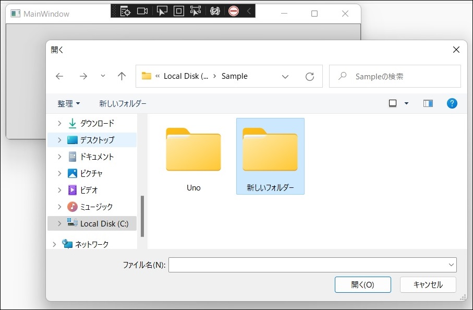Image resolution: width=473 pixels, height=310 pixels.
Task: Click the screen recording camera icon
Action: (x=143, y=10)
